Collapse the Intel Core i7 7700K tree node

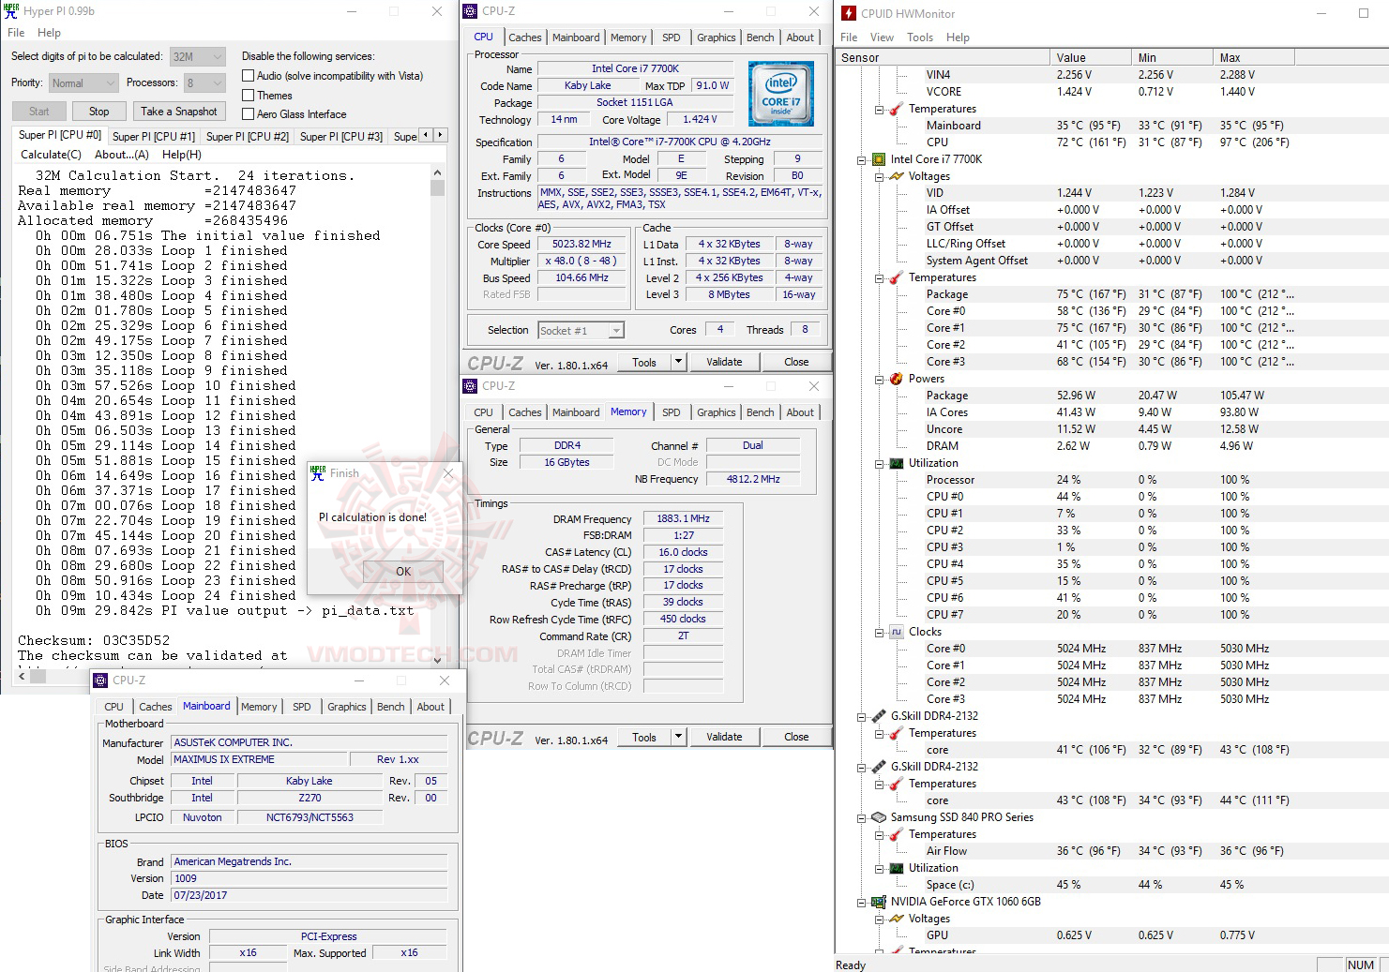(861, 159)
